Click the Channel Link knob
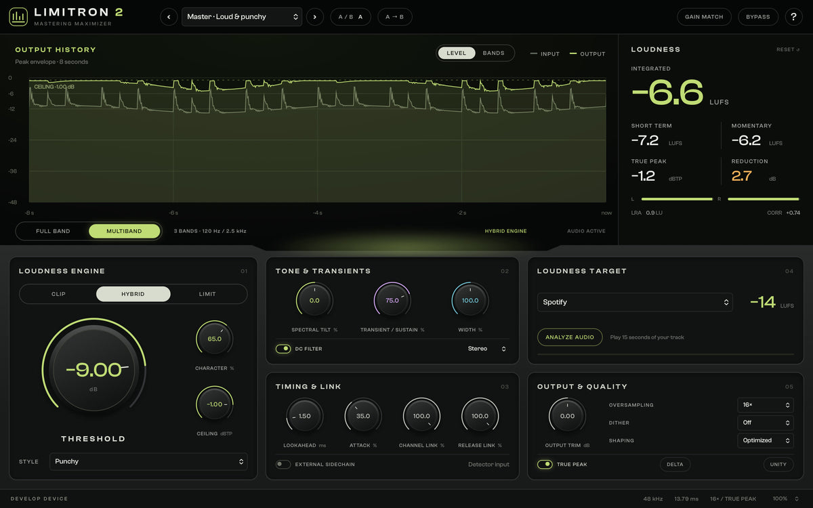 point(421,416)
